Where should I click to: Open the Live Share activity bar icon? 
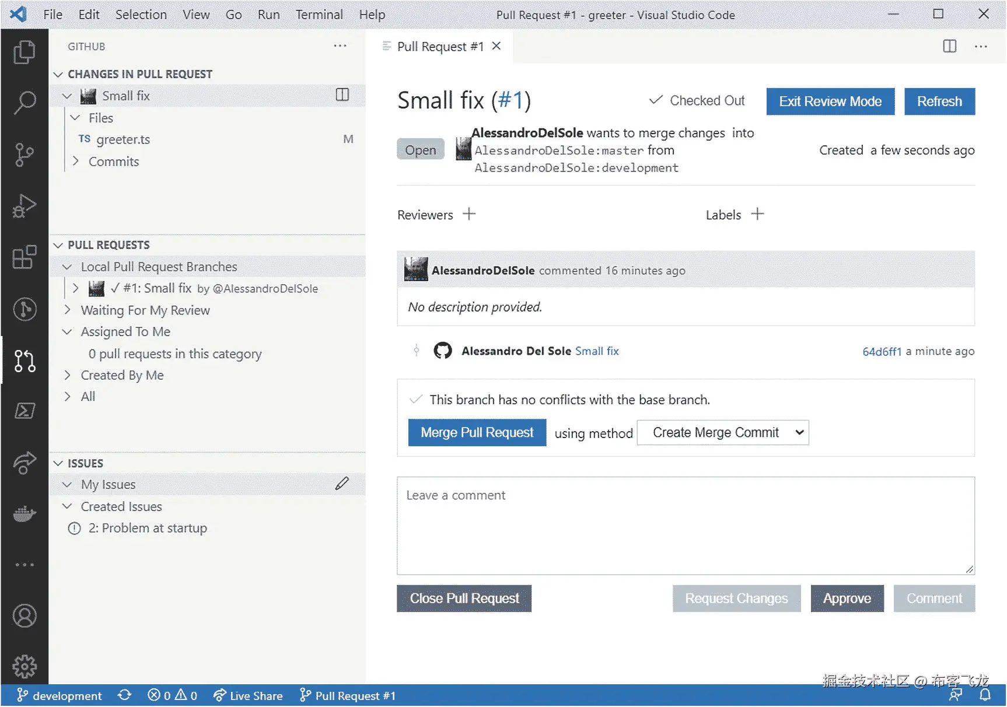click(x=25, y=463)
